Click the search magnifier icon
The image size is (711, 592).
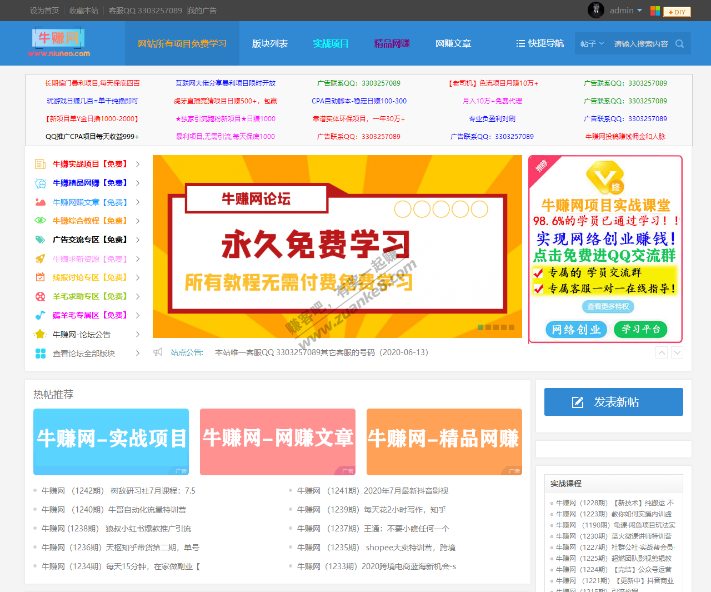click(x=679, y=43)
